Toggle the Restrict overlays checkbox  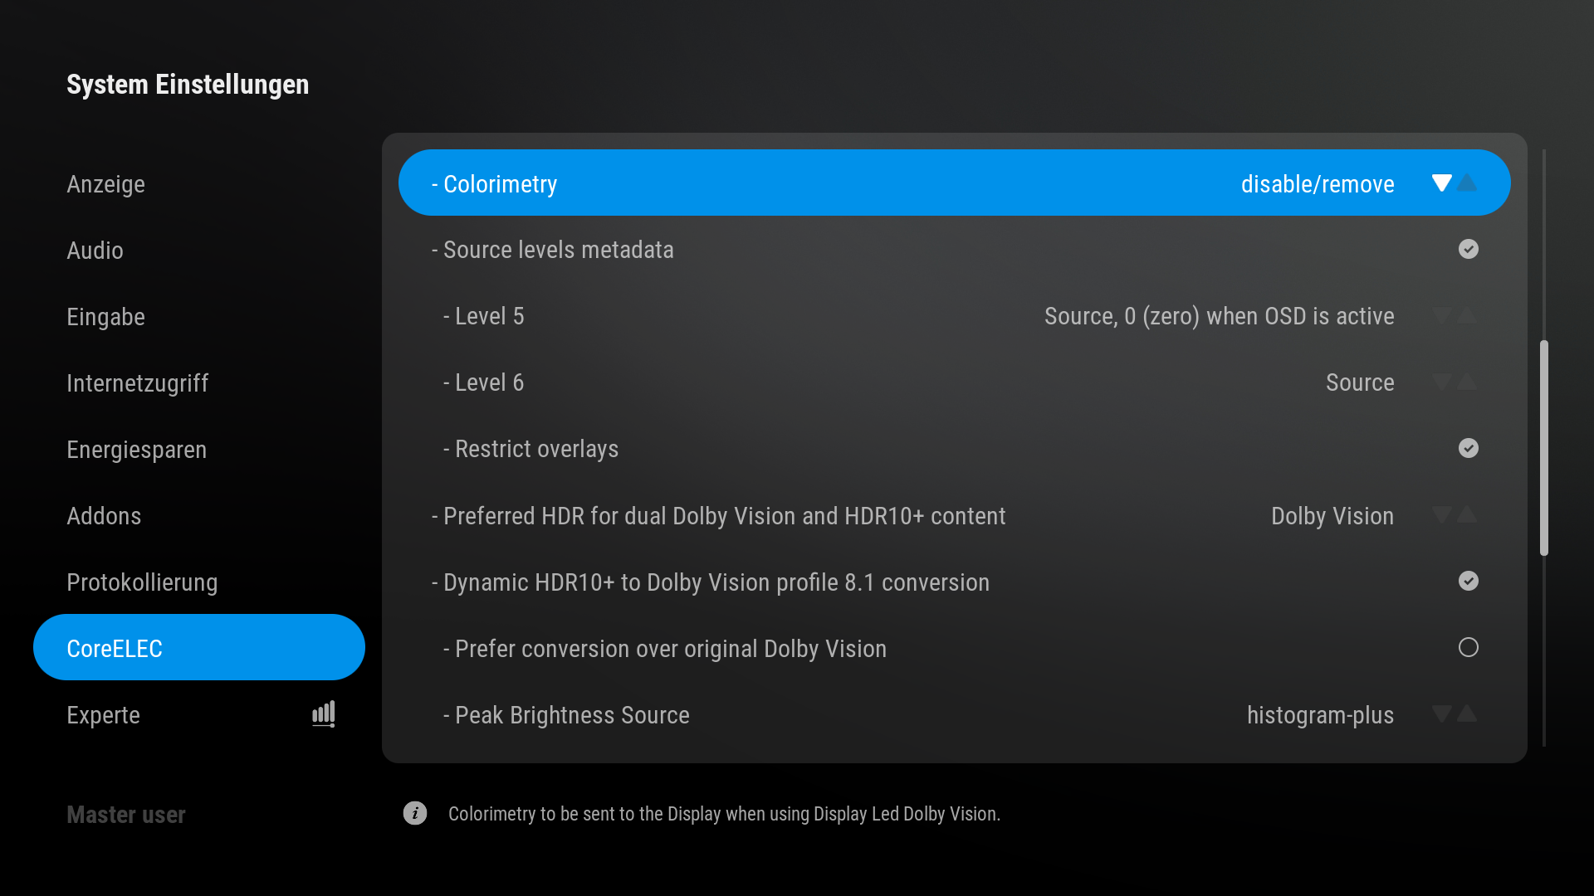1468,448
